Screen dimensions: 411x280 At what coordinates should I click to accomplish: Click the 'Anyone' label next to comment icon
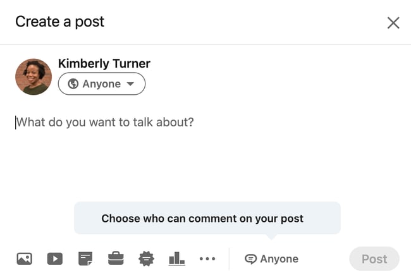point(279,259)
